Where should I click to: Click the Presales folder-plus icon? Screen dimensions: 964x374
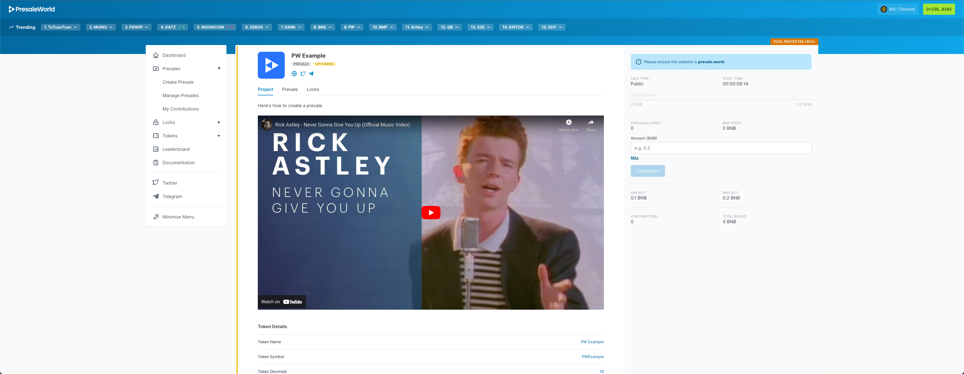tap(156, 69)
